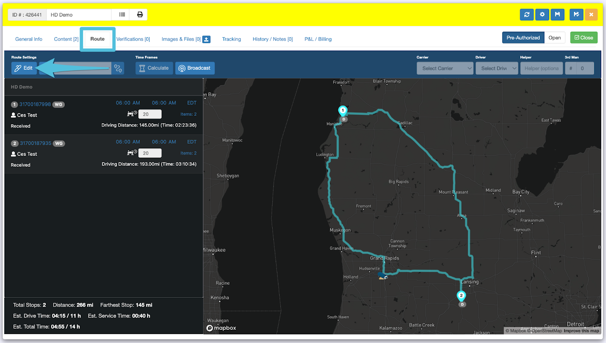Click the refresh icon button in yellow bar
The width and height of the screenshot is (606, 343).
pos(526,15)
